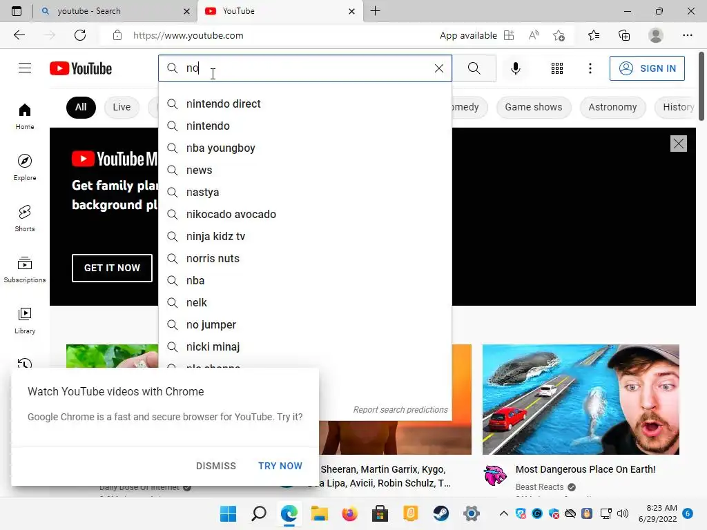Click App available install icon
707x530 pixels.
509,35
